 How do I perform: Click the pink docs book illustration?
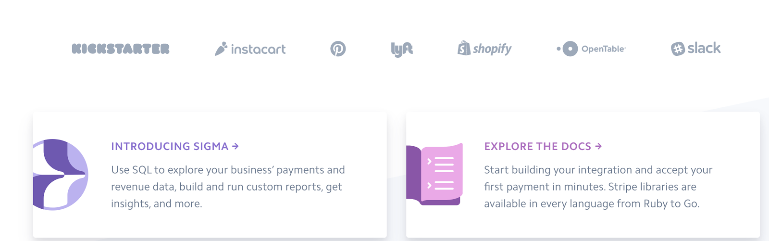coord(434,175)
